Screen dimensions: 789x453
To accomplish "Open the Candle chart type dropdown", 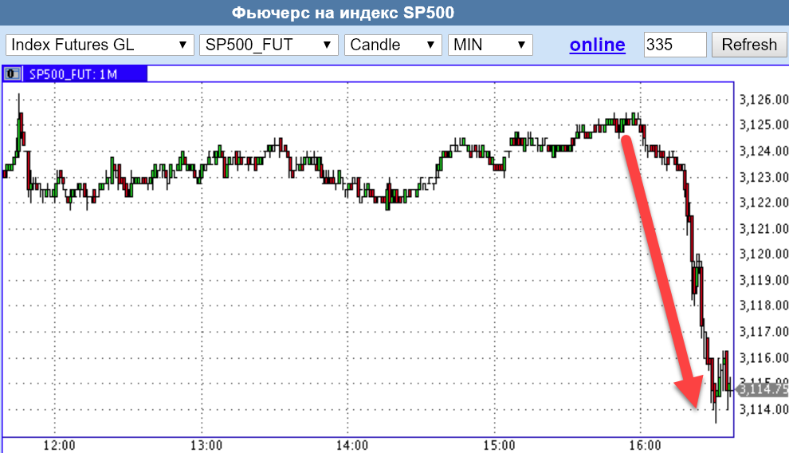I will pos(393,45).
